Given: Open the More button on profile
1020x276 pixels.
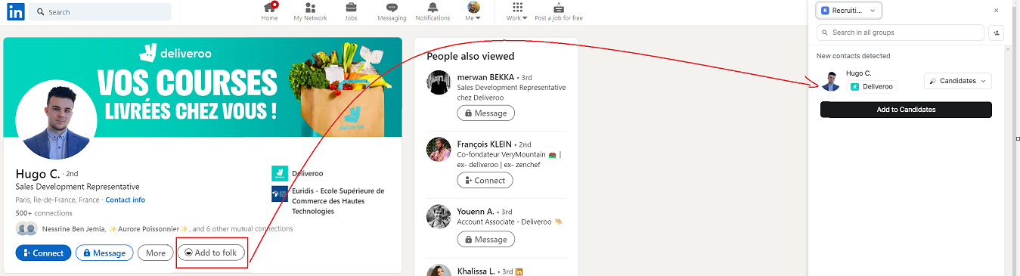Looking at the screenshot, I should point(156,253).
